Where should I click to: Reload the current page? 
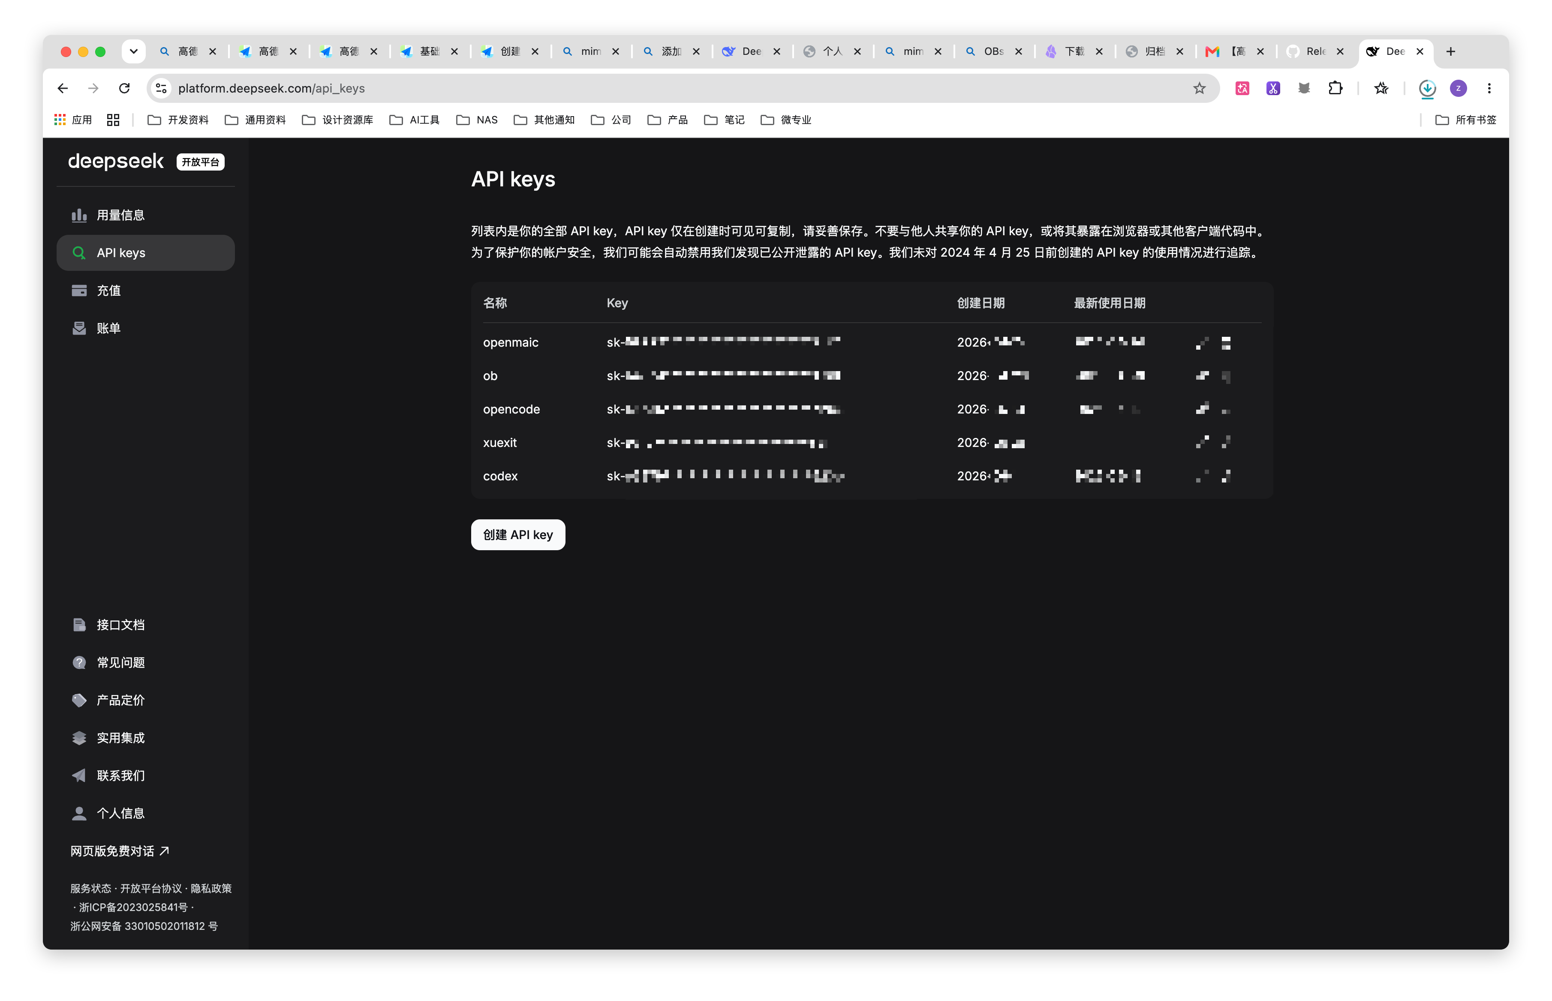point(124,88)
